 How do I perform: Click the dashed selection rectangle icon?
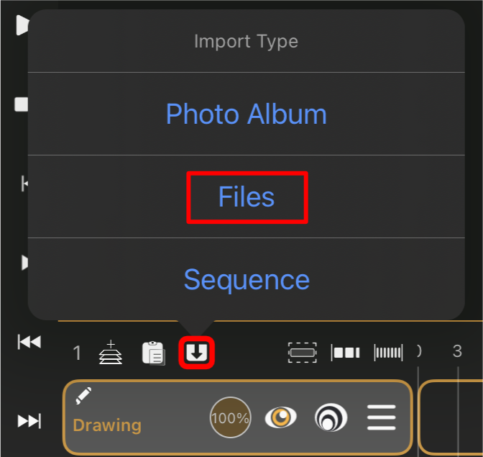302,352
